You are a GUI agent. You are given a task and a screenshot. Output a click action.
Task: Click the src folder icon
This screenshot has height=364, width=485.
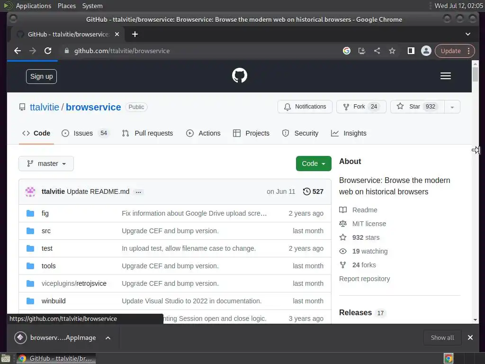coord(30,231)
